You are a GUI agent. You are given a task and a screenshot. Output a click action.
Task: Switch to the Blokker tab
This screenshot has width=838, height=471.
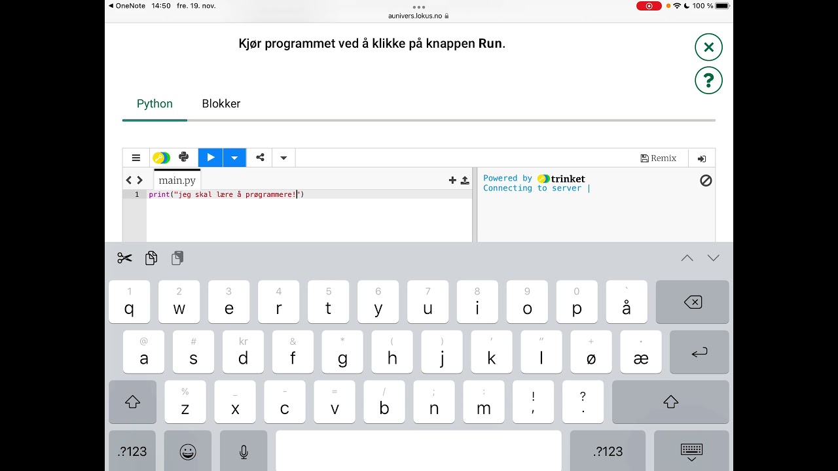(x=221, y=103)
